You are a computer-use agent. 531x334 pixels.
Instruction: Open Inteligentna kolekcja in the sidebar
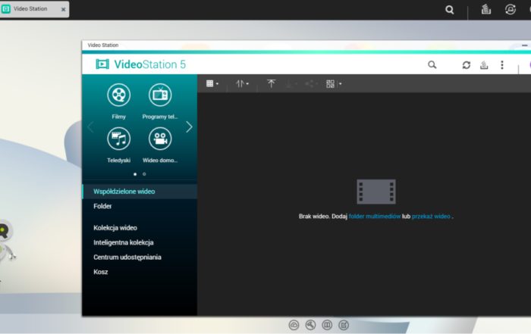[x=140, y=242]
